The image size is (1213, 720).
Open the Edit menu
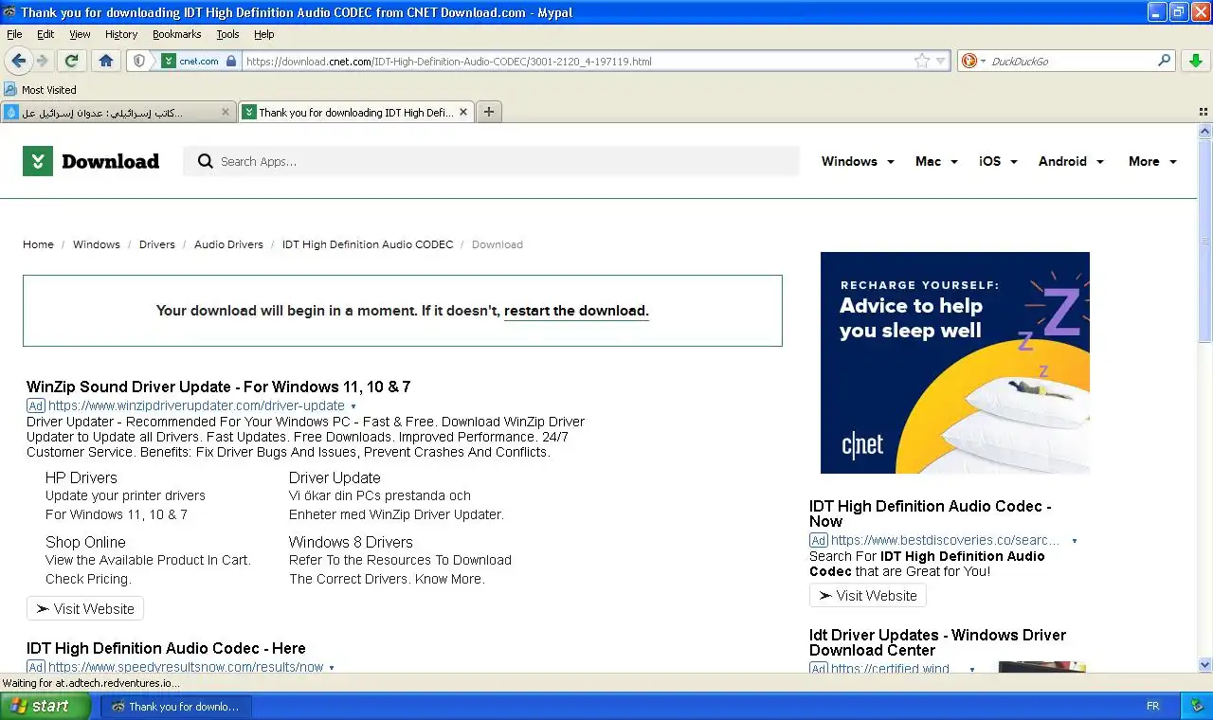point(45,34)
